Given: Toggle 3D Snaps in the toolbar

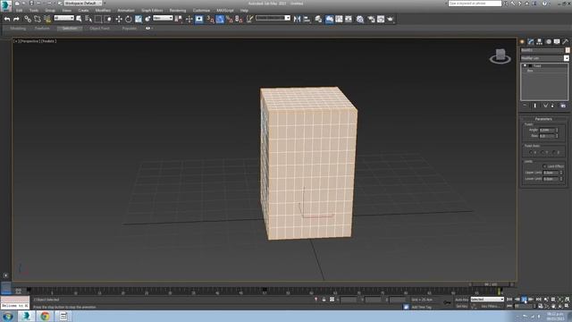Looking at the screenshot, I should coord(210,19).
